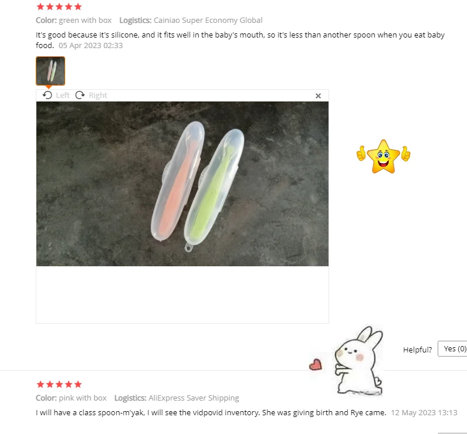Click 'Cainiao Super Economy Global' logistics text

pyautogui.click(x=208, y=21)
